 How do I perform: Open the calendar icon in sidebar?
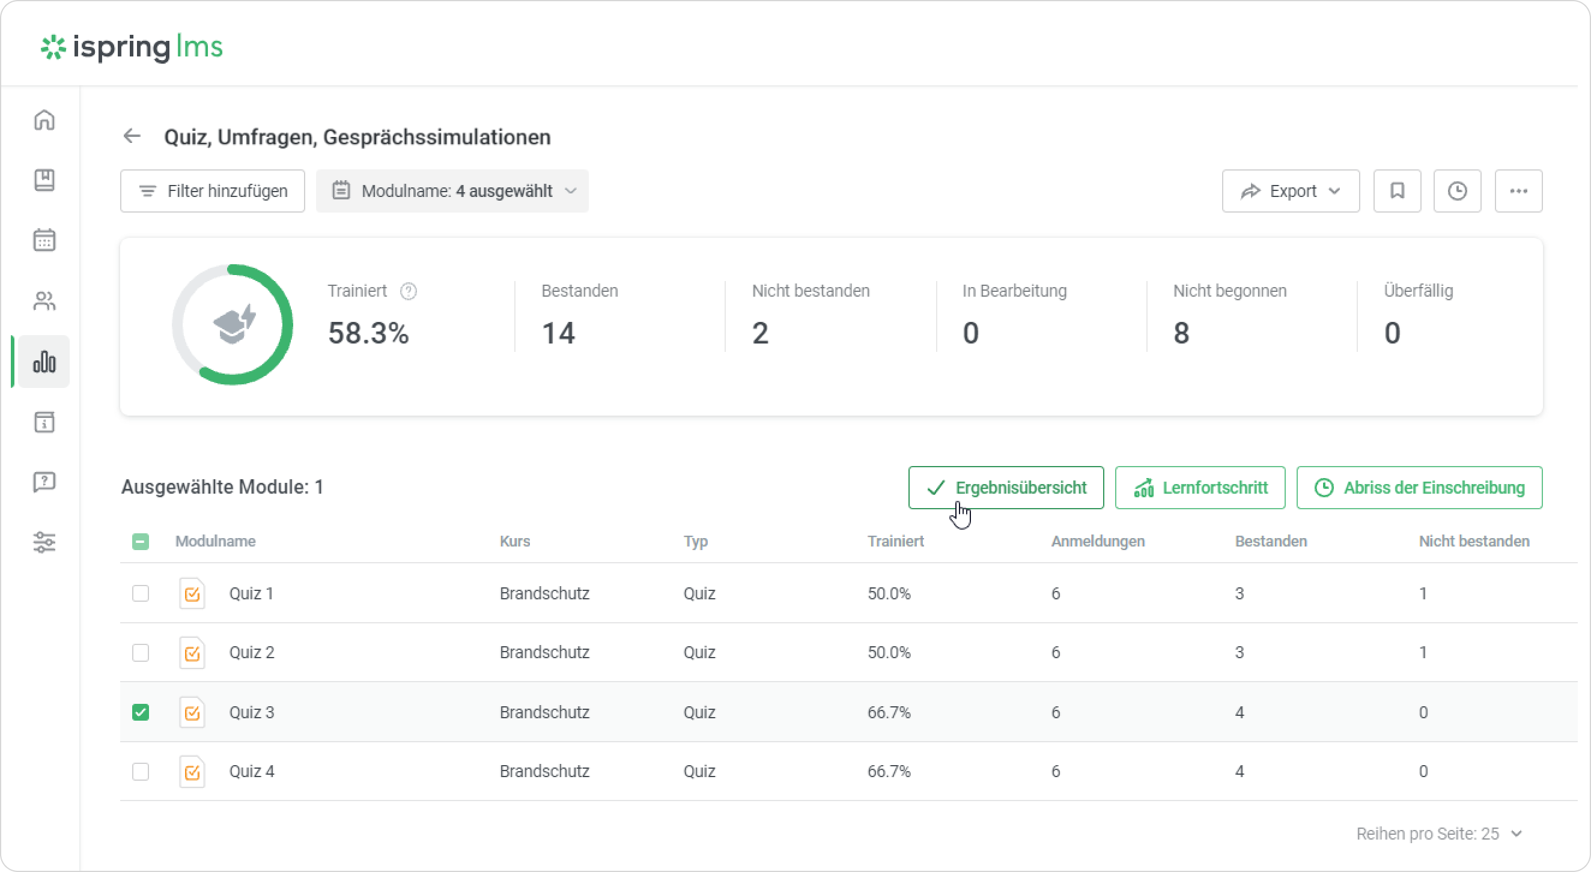tap(44, 240)
